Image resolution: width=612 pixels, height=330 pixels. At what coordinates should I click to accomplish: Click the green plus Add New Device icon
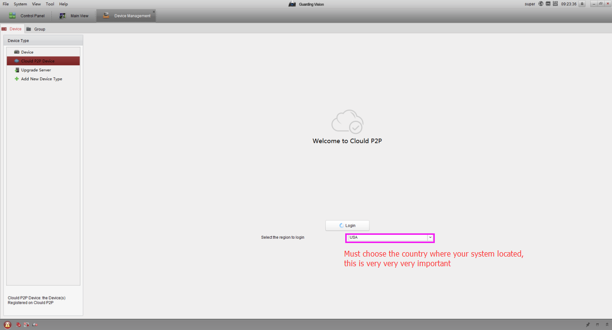pos(17,79)
